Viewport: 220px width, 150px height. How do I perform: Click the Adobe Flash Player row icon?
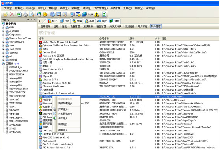pyautogui.click(x=40, y=42)
